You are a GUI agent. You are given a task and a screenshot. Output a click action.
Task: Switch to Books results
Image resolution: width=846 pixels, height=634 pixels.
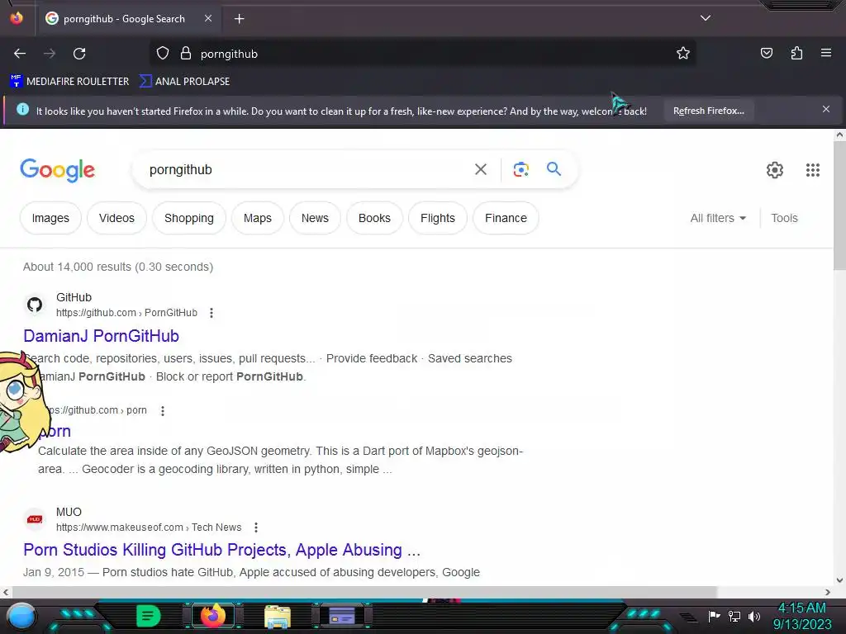coord(374,218)
